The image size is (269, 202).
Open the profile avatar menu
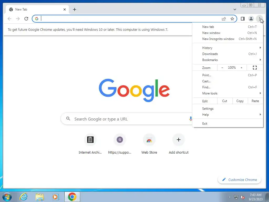tap(251, 19)
